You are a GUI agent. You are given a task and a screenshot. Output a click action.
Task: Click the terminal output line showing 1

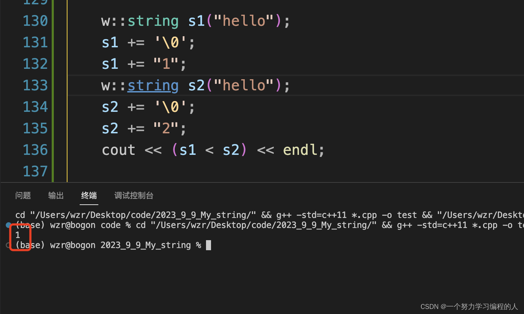18,235
